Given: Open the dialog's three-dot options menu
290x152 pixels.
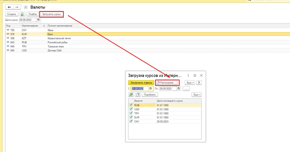Looking at the screenshot, I should click(x=188, y=75).
